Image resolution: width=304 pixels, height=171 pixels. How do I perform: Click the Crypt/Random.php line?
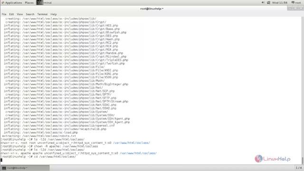click(x=63, y=53)
